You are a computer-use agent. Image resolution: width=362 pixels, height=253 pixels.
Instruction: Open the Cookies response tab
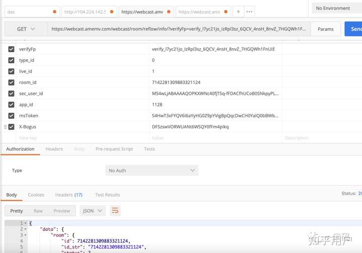pos(36,195)
